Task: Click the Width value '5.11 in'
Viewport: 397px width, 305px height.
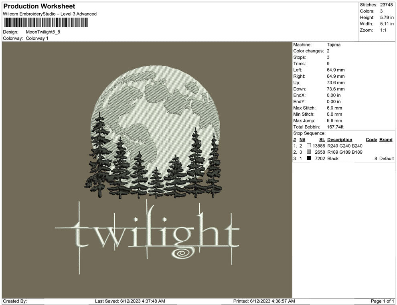Action: point(387,24)
